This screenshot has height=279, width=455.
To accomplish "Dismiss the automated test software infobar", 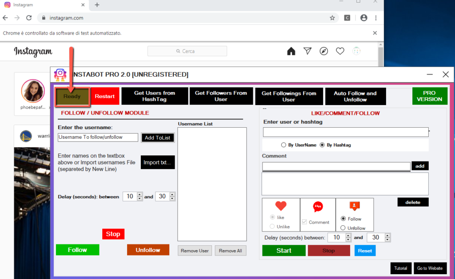I will pyautogui.click(x=375, y=33).
